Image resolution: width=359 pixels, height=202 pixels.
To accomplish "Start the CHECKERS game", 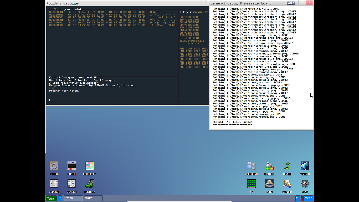I will click(251, 166).
